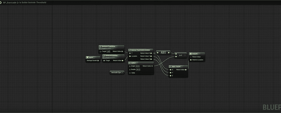The width and height of the screenshot is (281, 113).
Task: Select the Outputs node header
Action: point(197,54)
